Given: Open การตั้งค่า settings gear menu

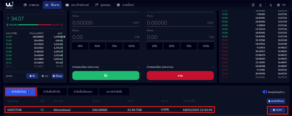Looking at the screenshot, I should coord(125,5).
